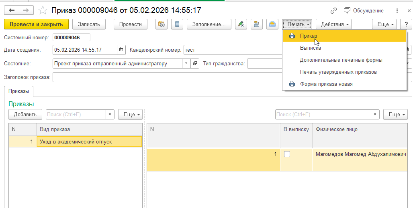
Task: Open the calendar picker for Дата создания
Action: point(121,50)
